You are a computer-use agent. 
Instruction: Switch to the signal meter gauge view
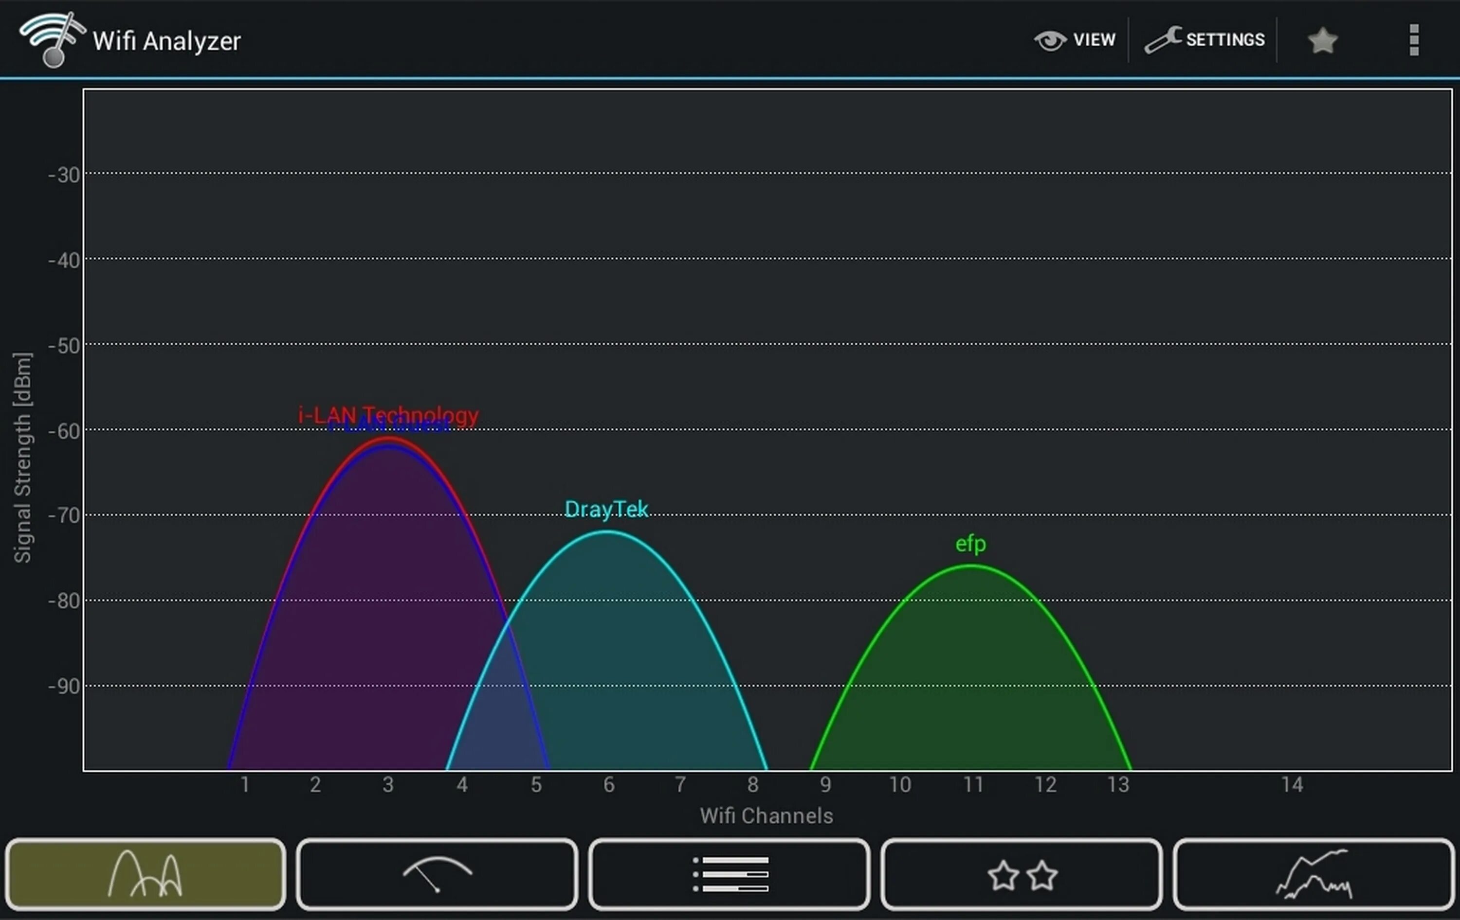click(x=437, y=874)
